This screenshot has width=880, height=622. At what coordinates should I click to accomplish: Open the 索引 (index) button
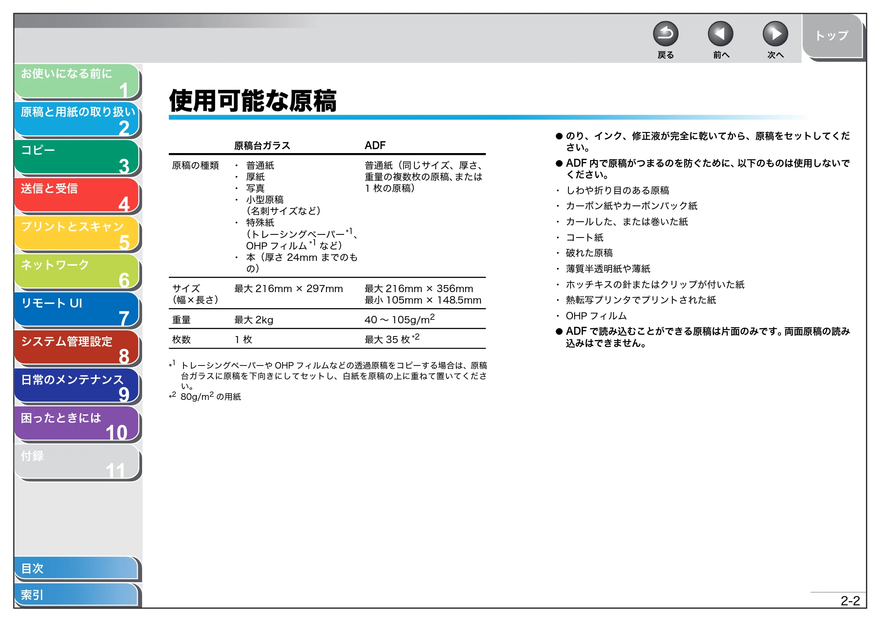[x=77, y=595]
